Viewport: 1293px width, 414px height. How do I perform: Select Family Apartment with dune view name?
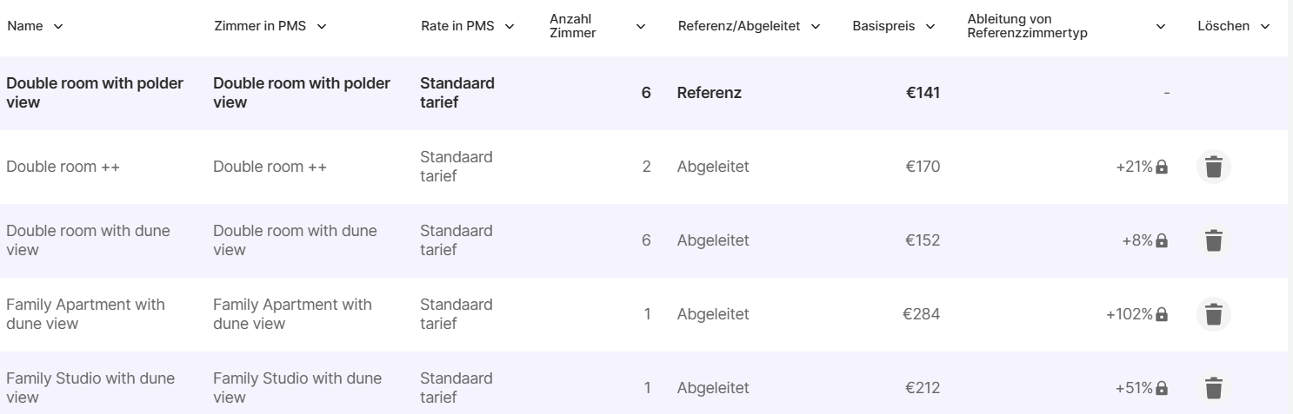[85, 314]
